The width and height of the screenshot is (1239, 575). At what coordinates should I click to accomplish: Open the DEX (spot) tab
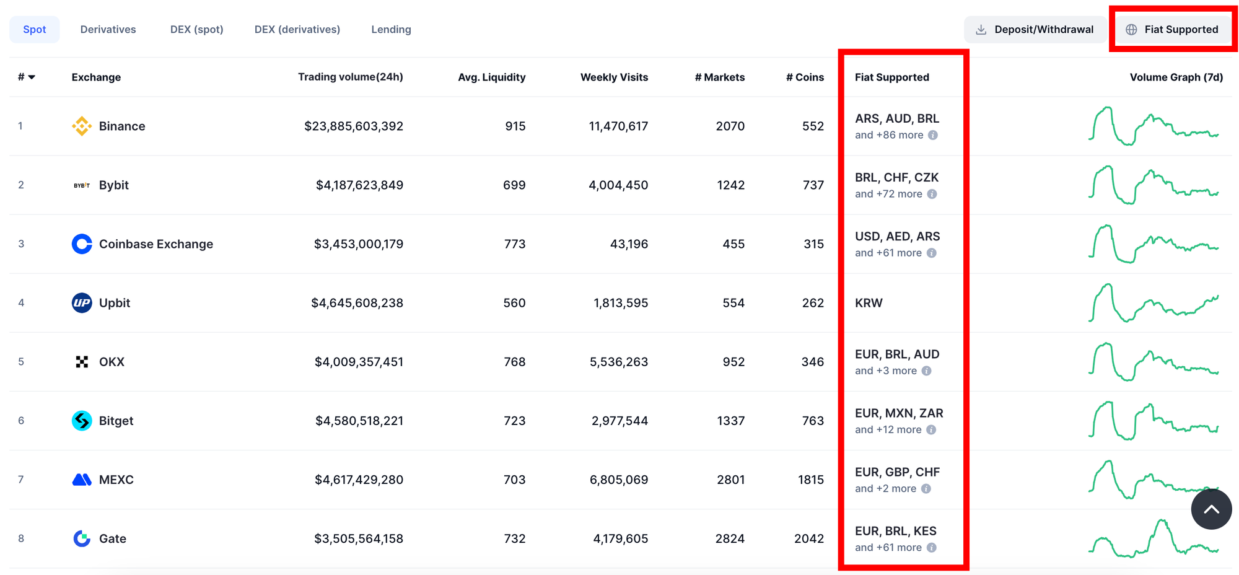[197, 30]
